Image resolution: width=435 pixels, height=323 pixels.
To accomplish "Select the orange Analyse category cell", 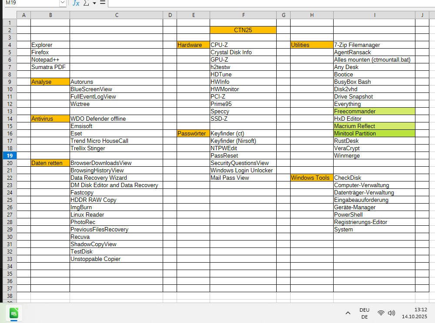I will point(50,82).
